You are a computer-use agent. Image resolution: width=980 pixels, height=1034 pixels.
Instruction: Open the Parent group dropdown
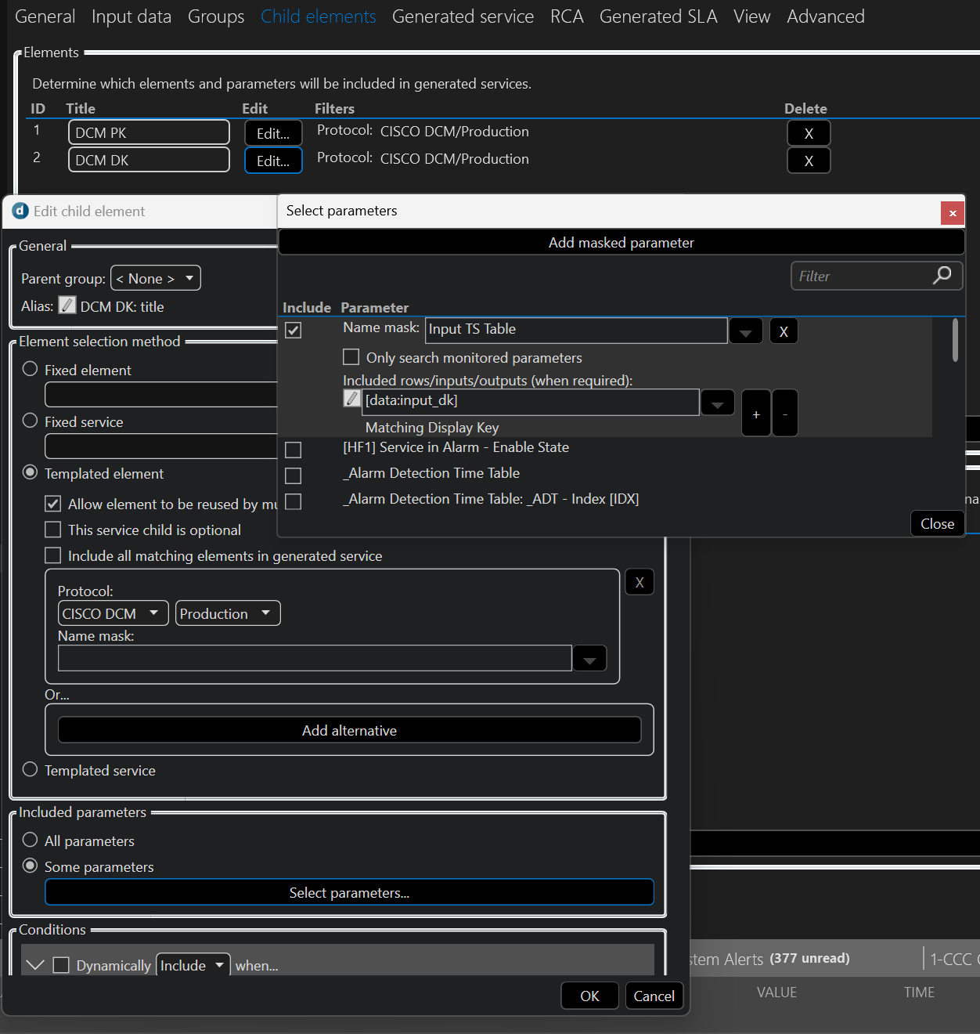coord(156,278)
